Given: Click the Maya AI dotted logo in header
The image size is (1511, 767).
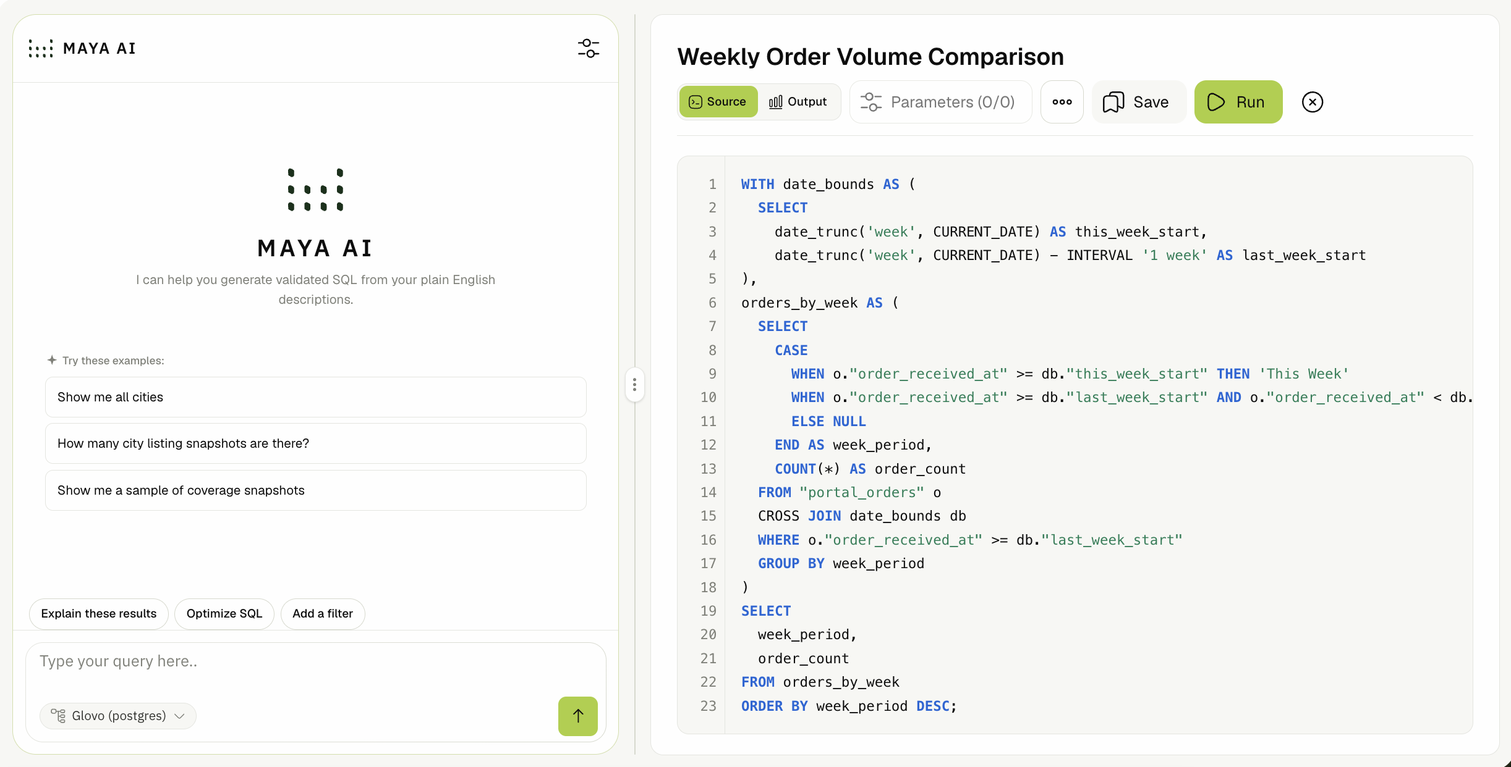Looking at the screenshot, I should click(41, 48).
